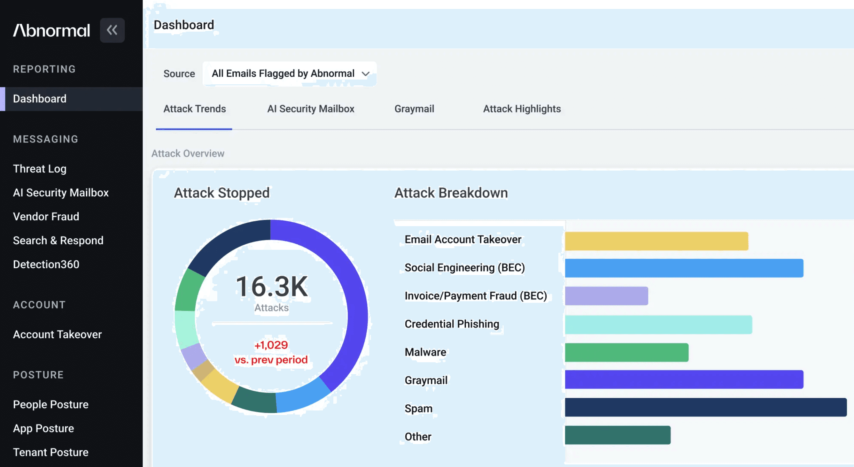Click the 'Invoice/Payment Fraud (BEC)' label
The height and width of the screenshot is (467, 854).
click(476, 296)
